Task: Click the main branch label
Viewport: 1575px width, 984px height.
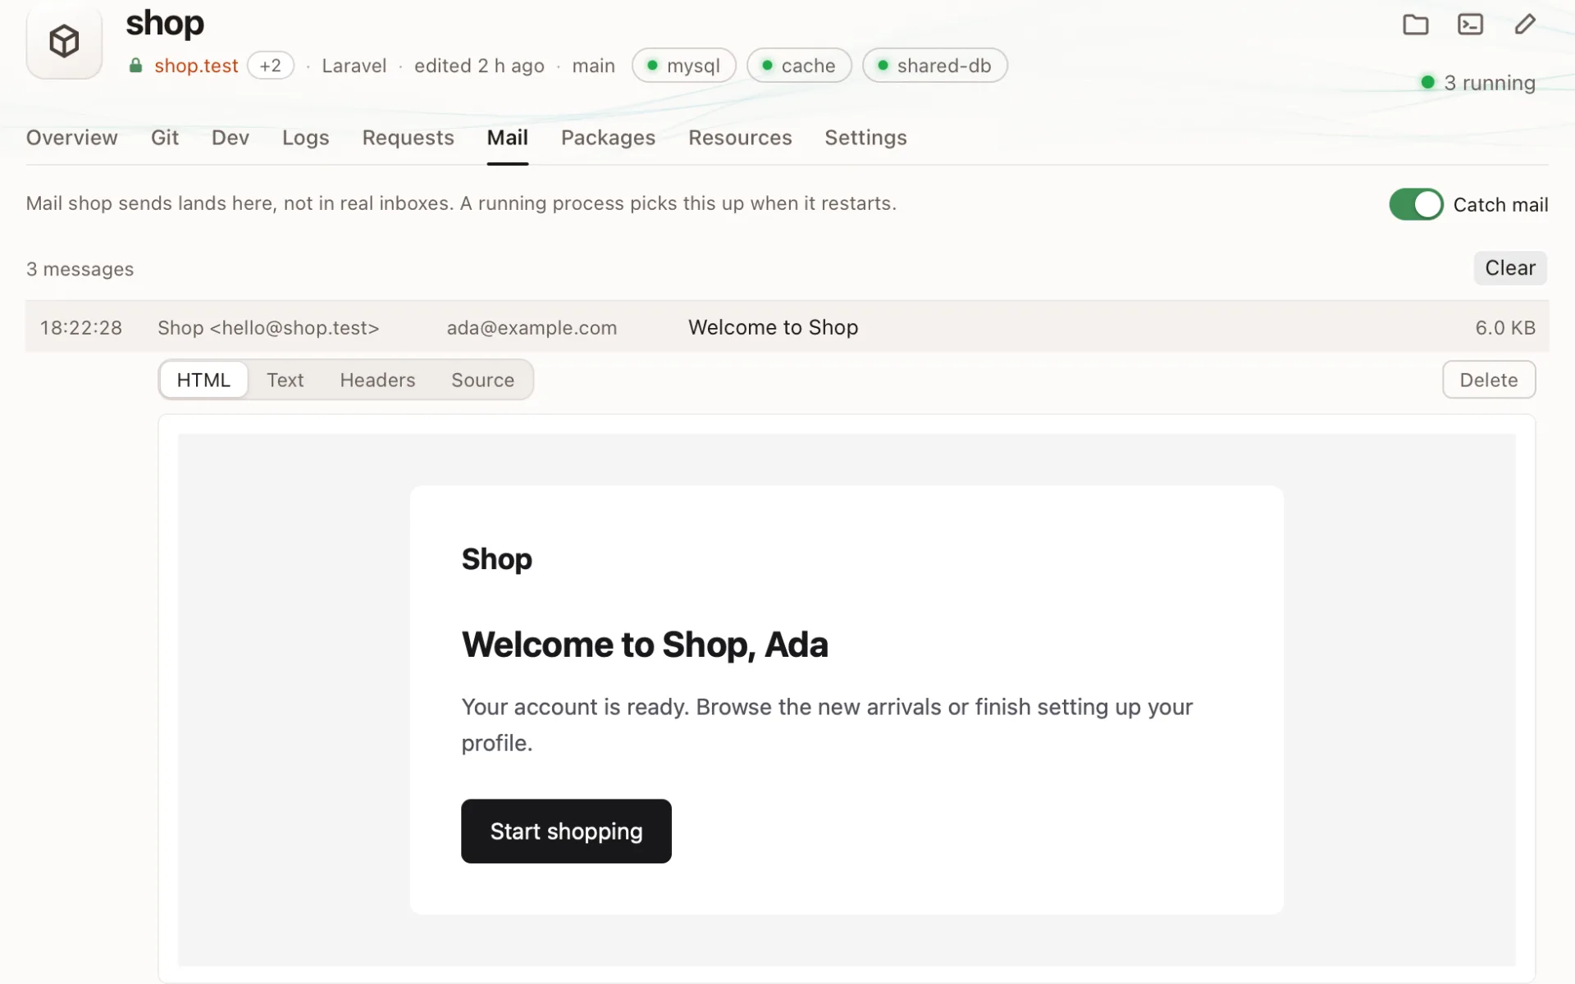Action: point(593,66)
